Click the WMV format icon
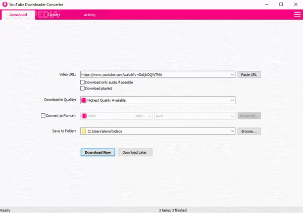 pyautogui.click(x=84, y=116)
